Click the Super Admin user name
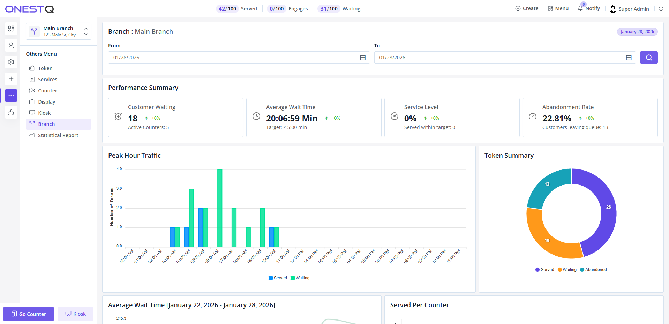Image resolution: width=669 pixels, height=324 pixels. (634, 9)
